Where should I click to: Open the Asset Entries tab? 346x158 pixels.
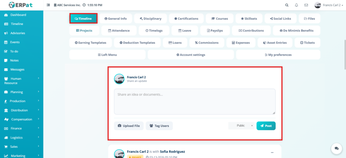click(x=275, y=43)
